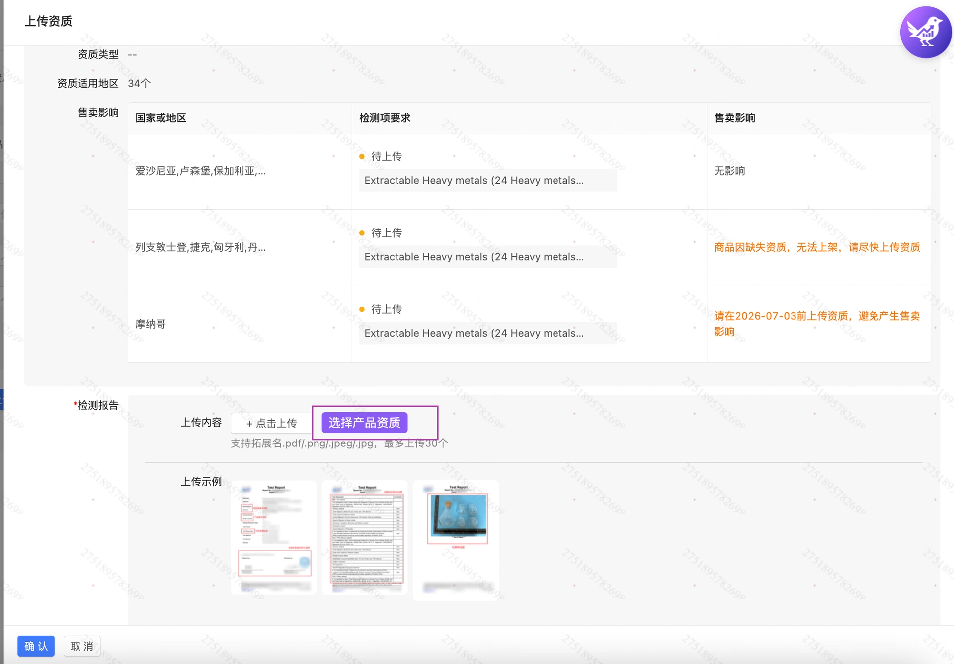This screenshot has height=664, width=954.
Task: Click the 资质类型 label
Action: click(98, 55)
